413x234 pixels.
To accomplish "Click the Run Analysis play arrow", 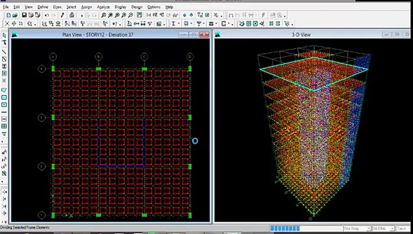I will [x=82, y=16].
